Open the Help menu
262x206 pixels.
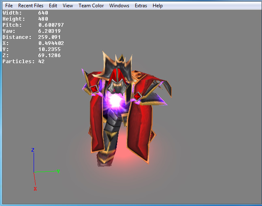pos(158,6)
